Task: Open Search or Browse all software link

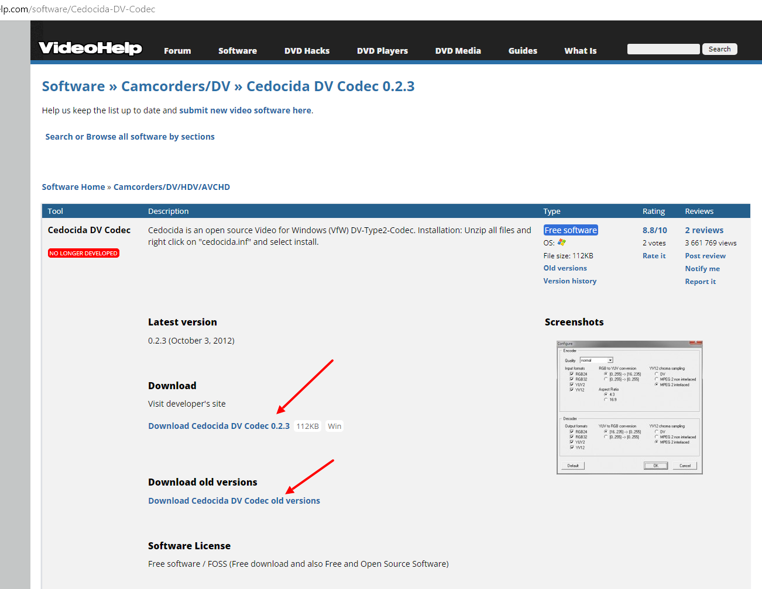Action: pyautogui.click(x=130, y=137)
